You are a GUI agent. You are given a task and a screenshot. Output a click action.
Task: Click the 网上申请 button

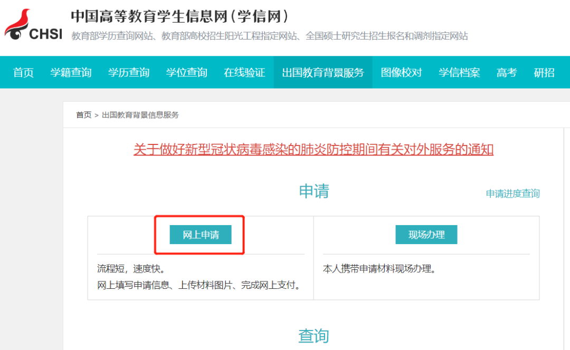[201, 235]
